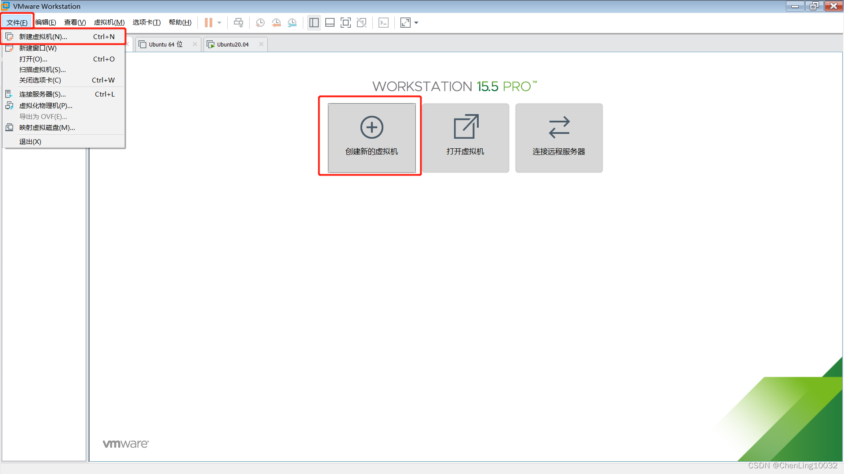Click the VMware Workstation title bar app icon
The image size is (844, 474).
click(6, 6)
